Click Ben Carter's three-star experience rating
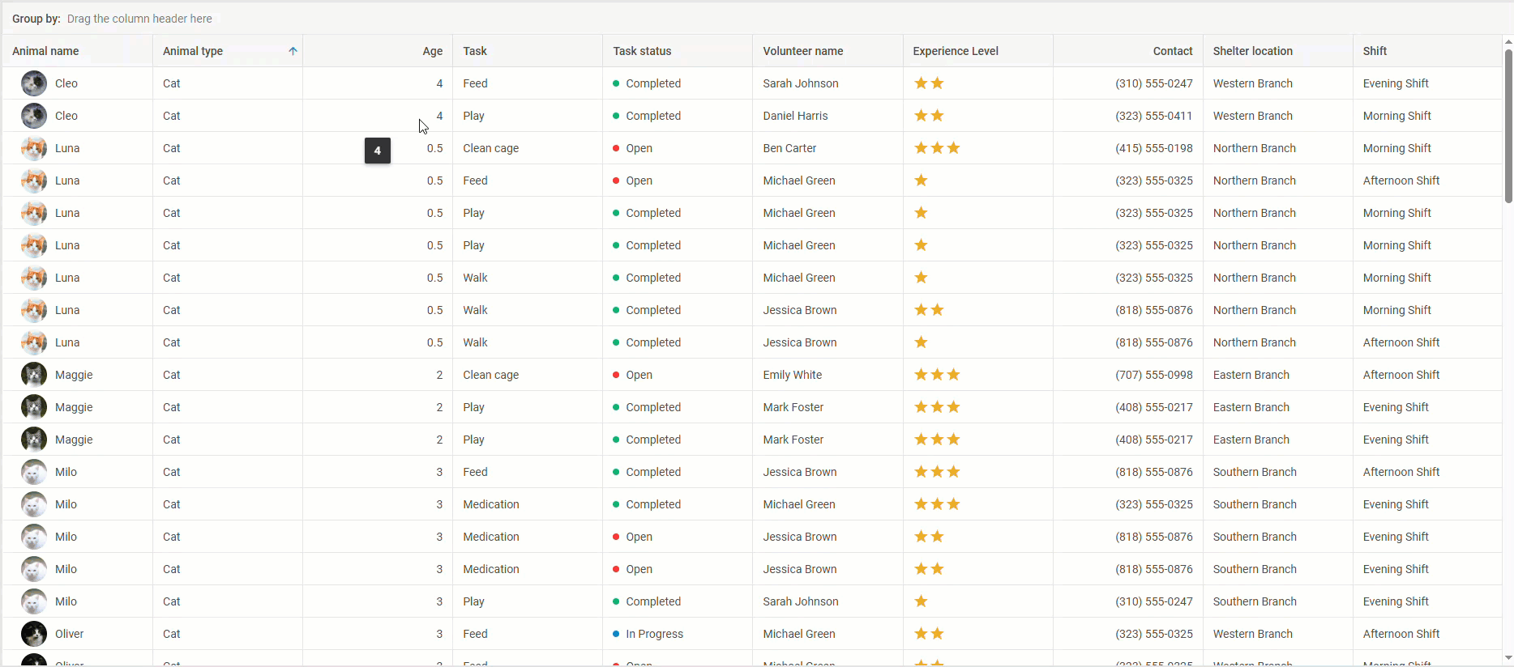 (937, 148)
